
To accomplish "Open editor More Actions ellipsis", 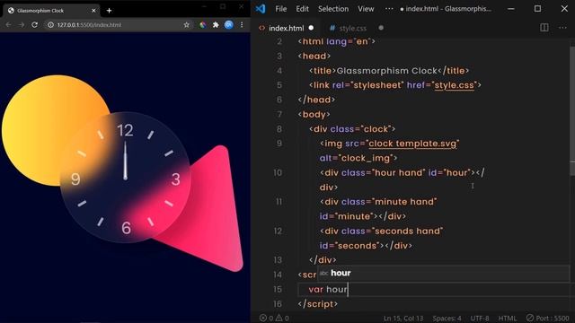I will tap(562, 28).
